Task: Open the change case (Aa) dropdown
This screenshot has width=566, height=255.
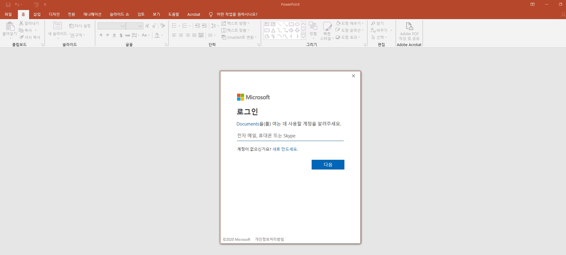Action: tap(146, 35)
